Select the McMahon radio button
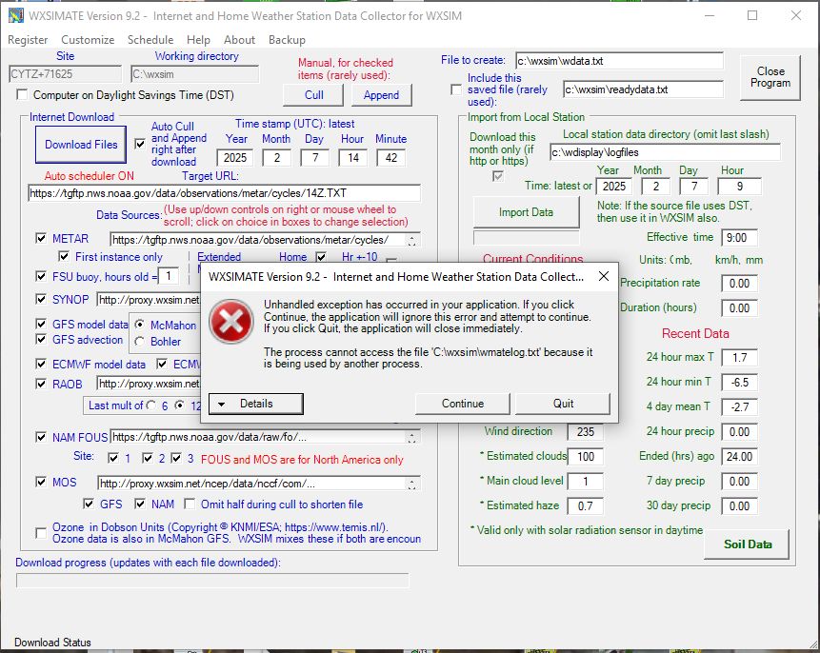820x653 pixels. [x=140, y=325]
